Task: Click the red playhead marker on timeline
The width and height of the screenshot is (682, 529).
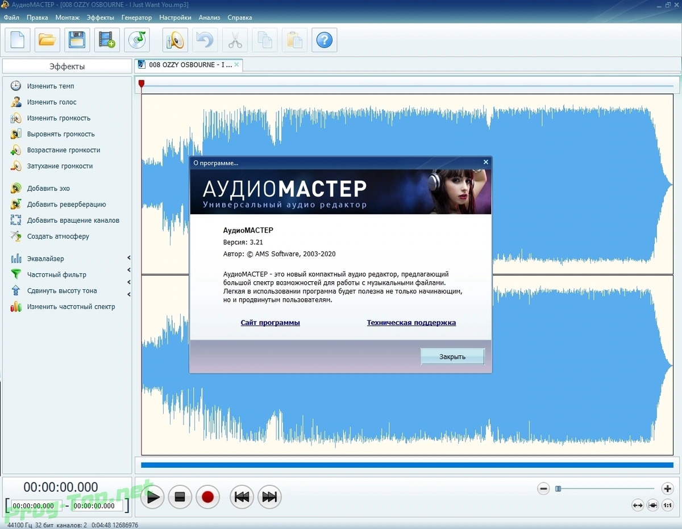Action: [x=142, y=84]
